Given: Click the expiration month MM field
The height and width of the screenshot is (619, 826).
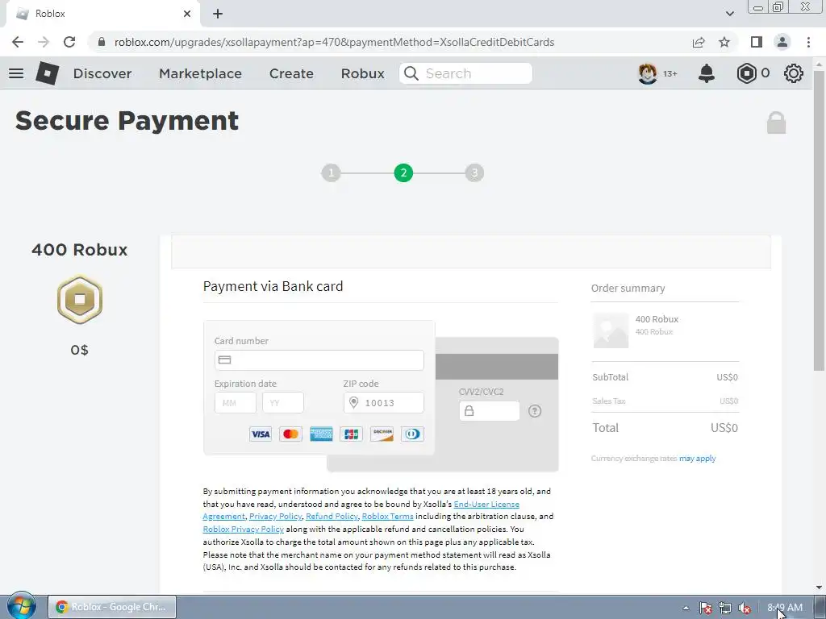Looking at the screenshot, I should (236, 403).
